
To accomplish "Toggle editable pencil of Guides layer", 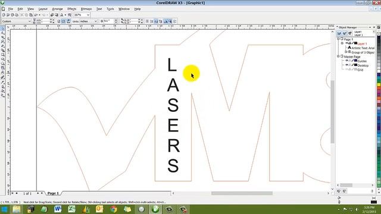I will pyautogui.click(x=352, y=61).
